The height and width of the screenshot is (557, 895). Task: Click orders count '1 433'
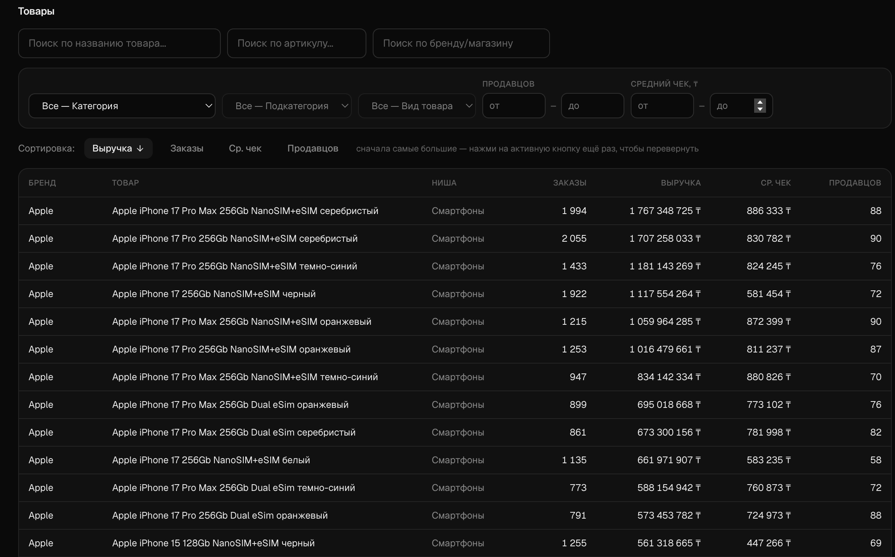click(574, 266)
